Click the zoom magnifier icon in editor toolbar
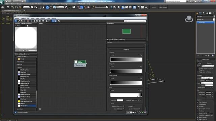The width and height of the screenshot is (216, 121). [59, 21]
